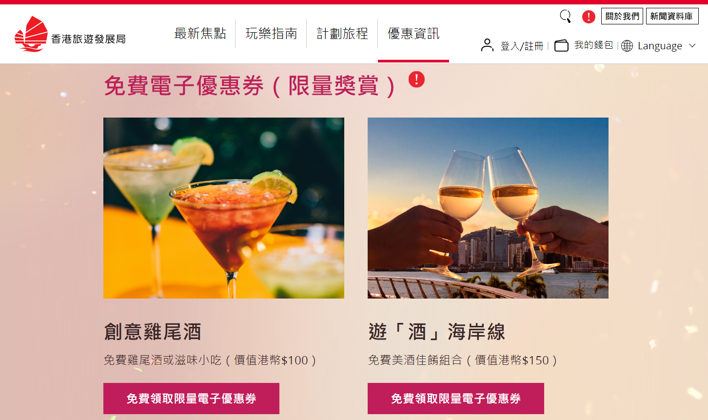Open the search magnifier icon
Viewport: 708px width, 420px height.
tap(565, 17)
